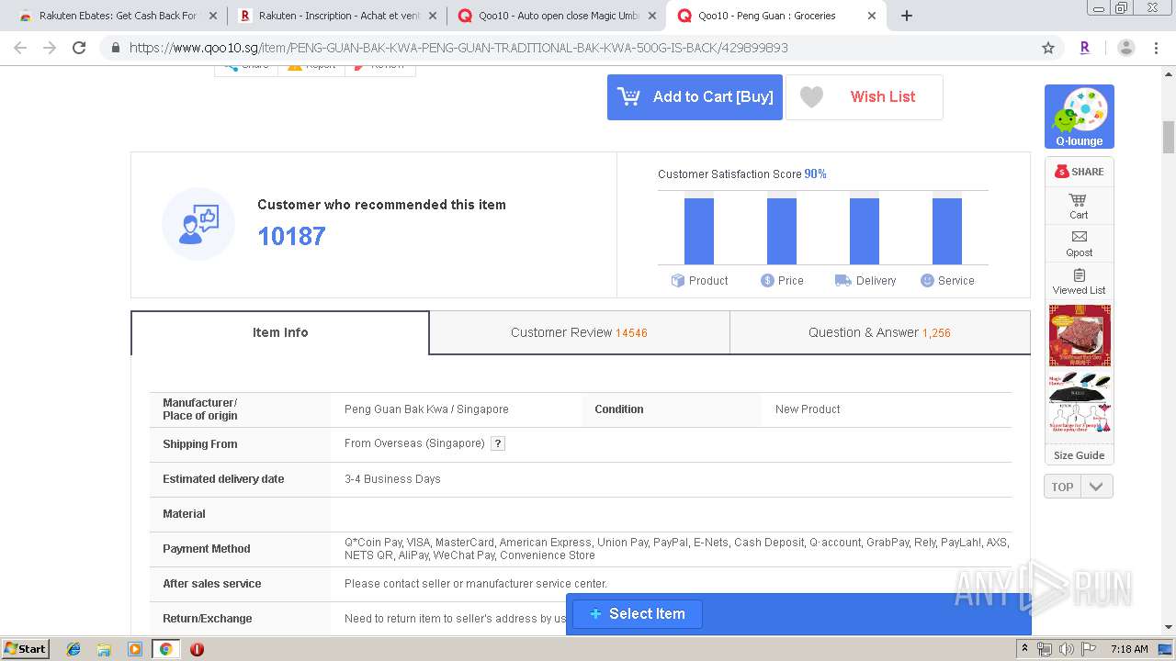Click the Delivery truck icon
The image size is (1176, 661).
coord(842,281)
